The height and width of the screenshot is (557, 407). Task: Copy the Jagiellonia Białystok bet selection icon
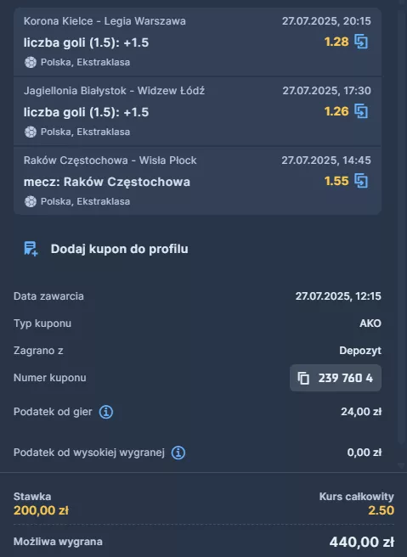361,111
